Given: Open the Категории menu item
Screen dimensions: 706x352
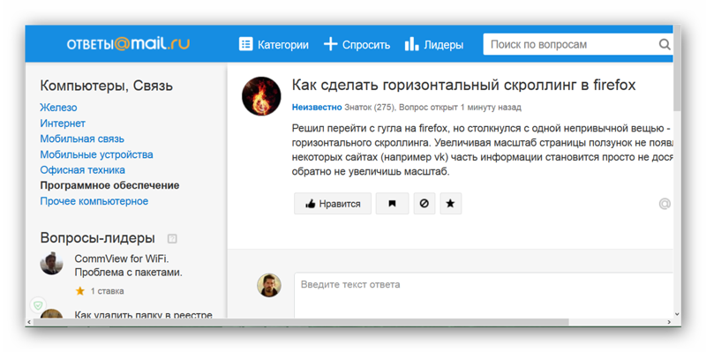Looking at the screenshot, I should click(274, 45).
